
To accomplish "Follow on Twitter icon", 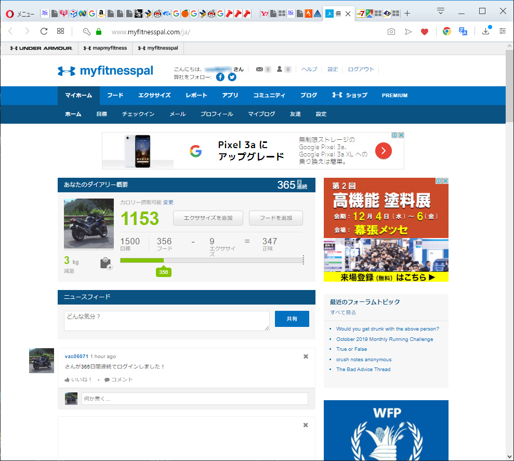I will pos(232,77).
